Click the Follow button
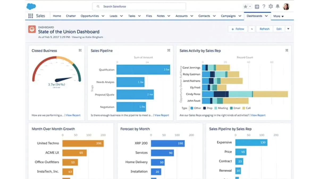The width and height of the screenshot is (319, 179). [x=238, y=29]
